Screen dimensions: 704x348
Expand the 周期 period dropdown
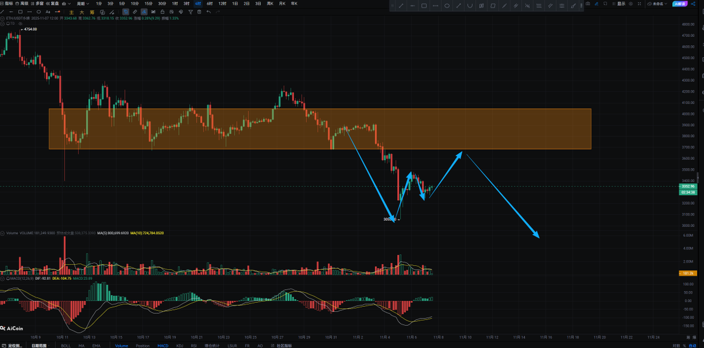tap(83, 4)
